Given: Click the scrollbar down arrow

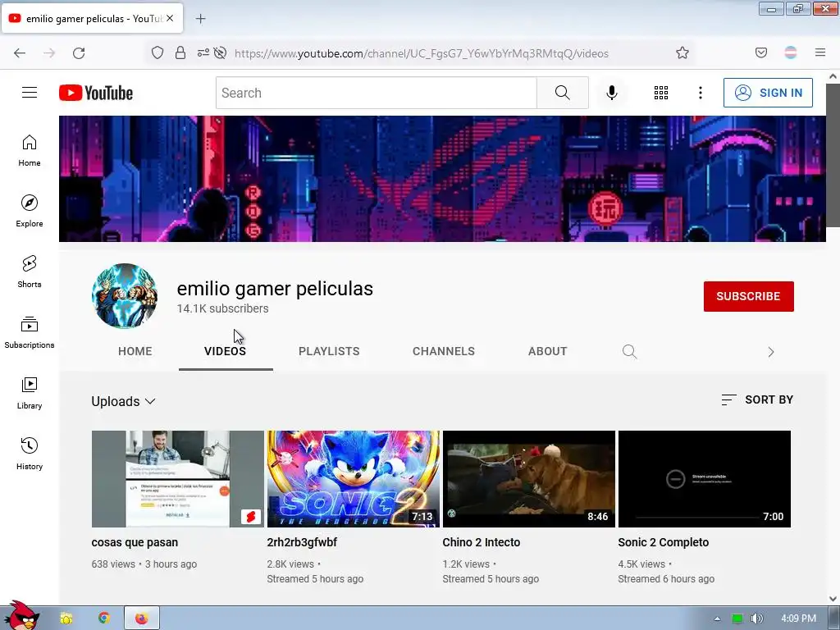Looking at the screenshot, I should [833, 598].
